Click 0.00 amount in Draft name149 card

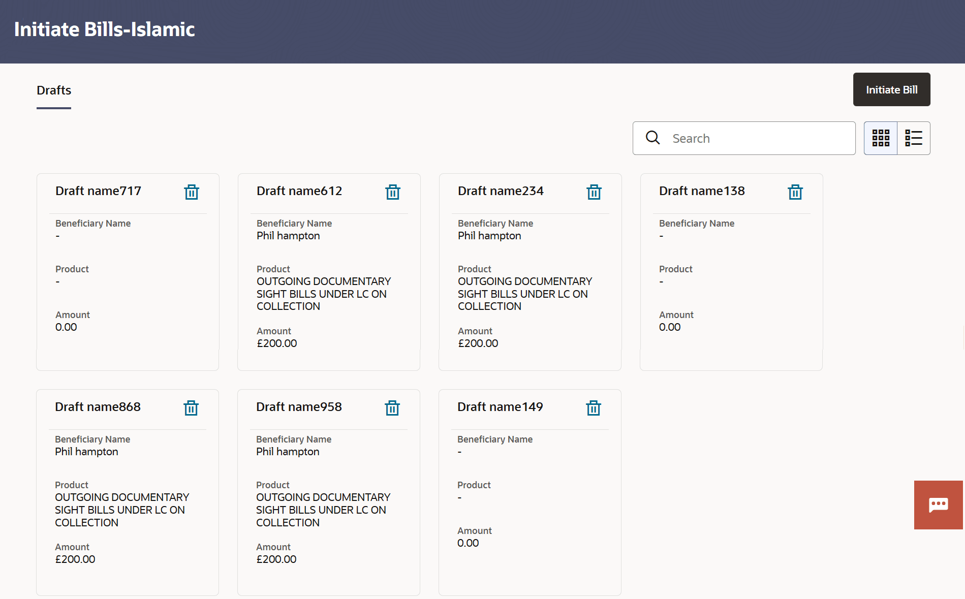(468, 543)
